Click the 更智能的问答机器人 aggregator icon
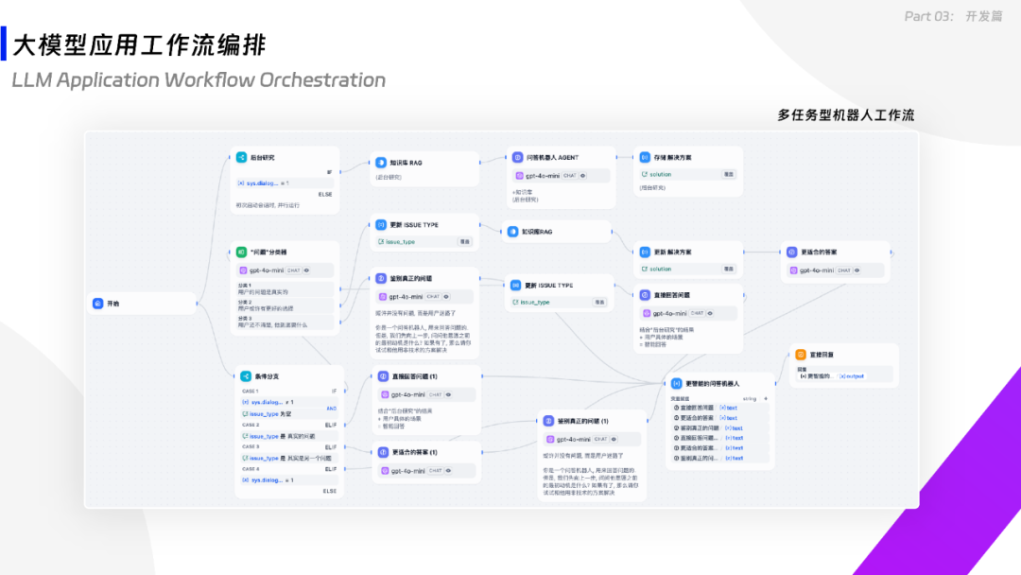Screen dimensions: 1021x575 (677, 384)
